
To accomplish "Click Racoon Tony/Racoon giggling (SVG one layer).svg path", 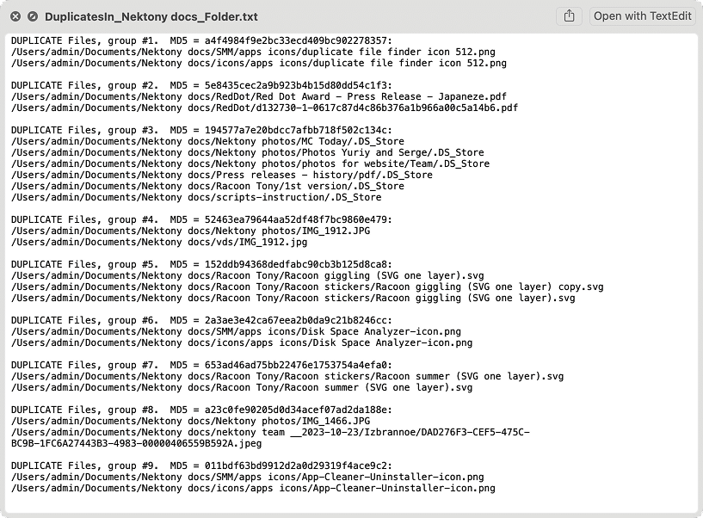I will point(248,276).
